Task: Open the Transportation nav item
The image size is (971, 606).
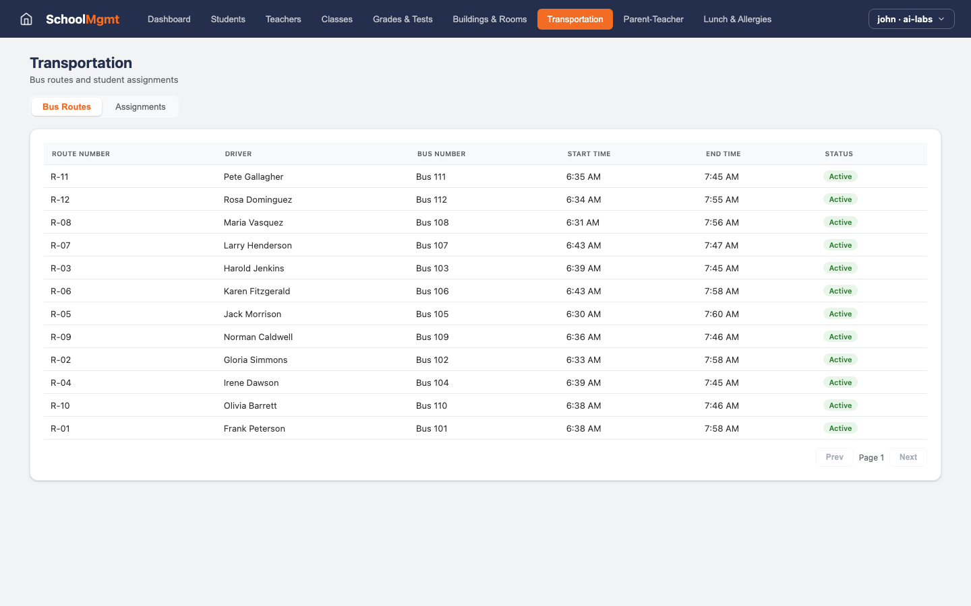Action: coord(575,19)
